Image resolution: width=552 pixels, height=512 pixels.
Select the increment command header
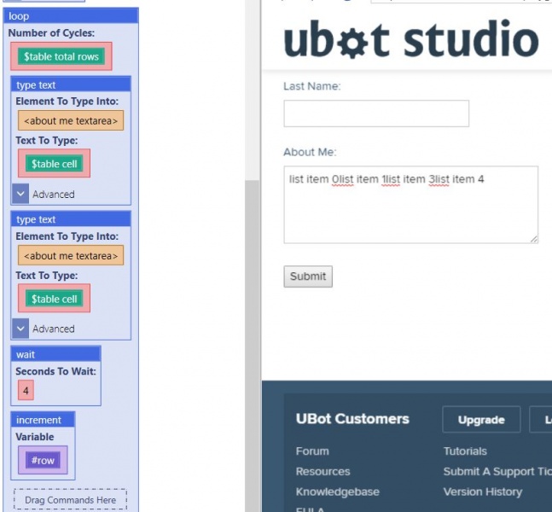coord(43,420)
